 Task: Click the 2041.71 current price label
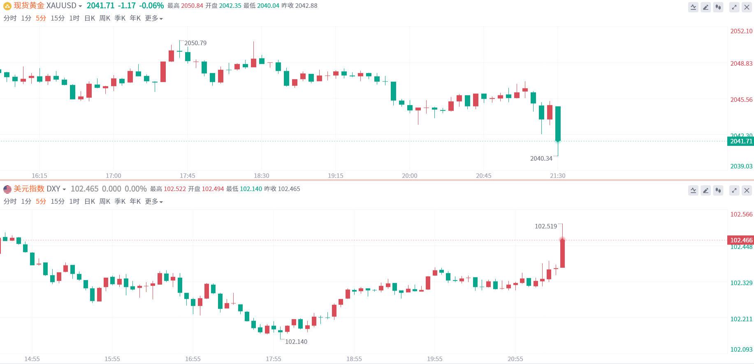741,141
